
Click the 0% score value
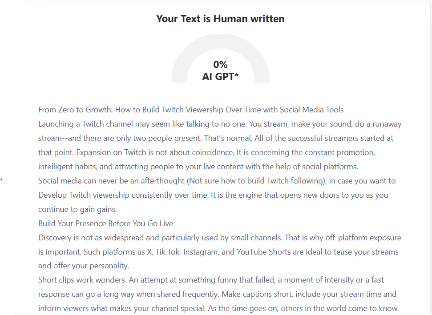(x=220, y=65)
